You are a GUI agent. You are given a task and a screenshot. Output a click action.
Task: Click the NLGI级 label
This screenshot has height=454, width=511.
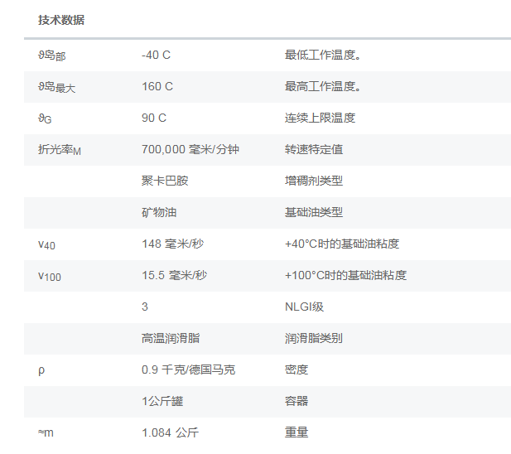(x=304, y=307)
